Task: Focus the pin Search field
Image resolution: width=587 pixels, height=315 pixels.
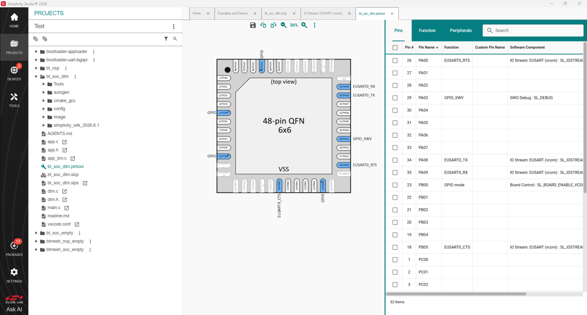Action: tap(533, 31)
